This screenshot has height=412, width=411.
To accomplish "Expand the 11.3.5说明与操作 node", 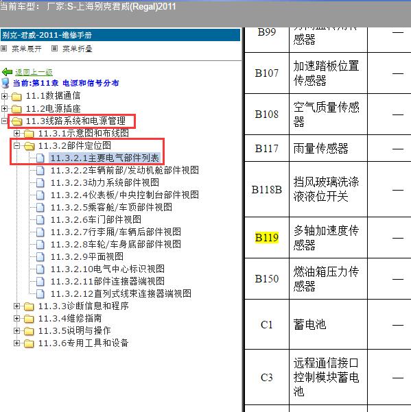I will [16, 331].
